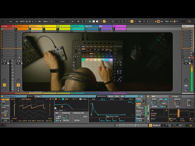Open Key Map mode
This screenshot has height=146, width=195.
pyautogui.click(x=162, y=21)
